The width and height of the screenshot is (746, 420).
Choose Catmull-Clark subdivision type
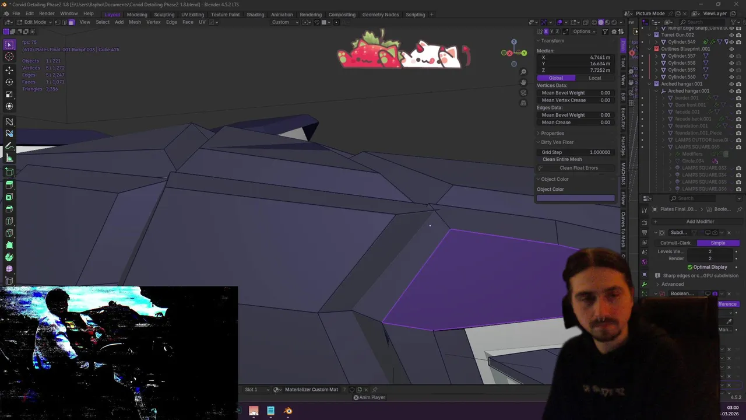(x=675, y=243)
